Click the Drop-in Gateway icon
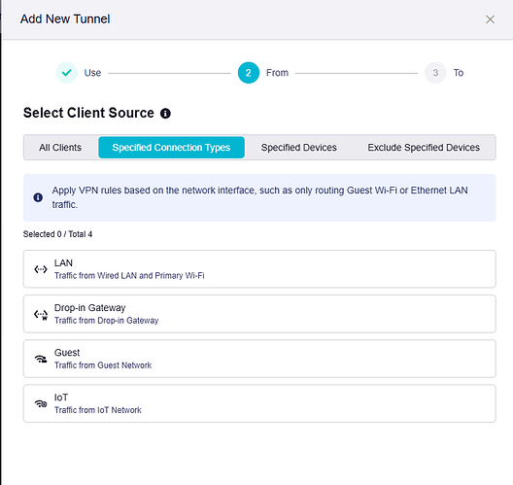513x485 pixels. click(41, 315)
